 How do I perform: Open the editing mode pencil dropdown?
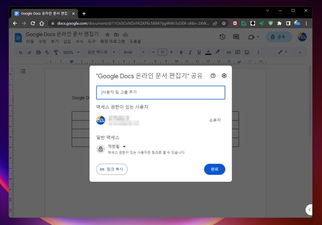(283, 52)
